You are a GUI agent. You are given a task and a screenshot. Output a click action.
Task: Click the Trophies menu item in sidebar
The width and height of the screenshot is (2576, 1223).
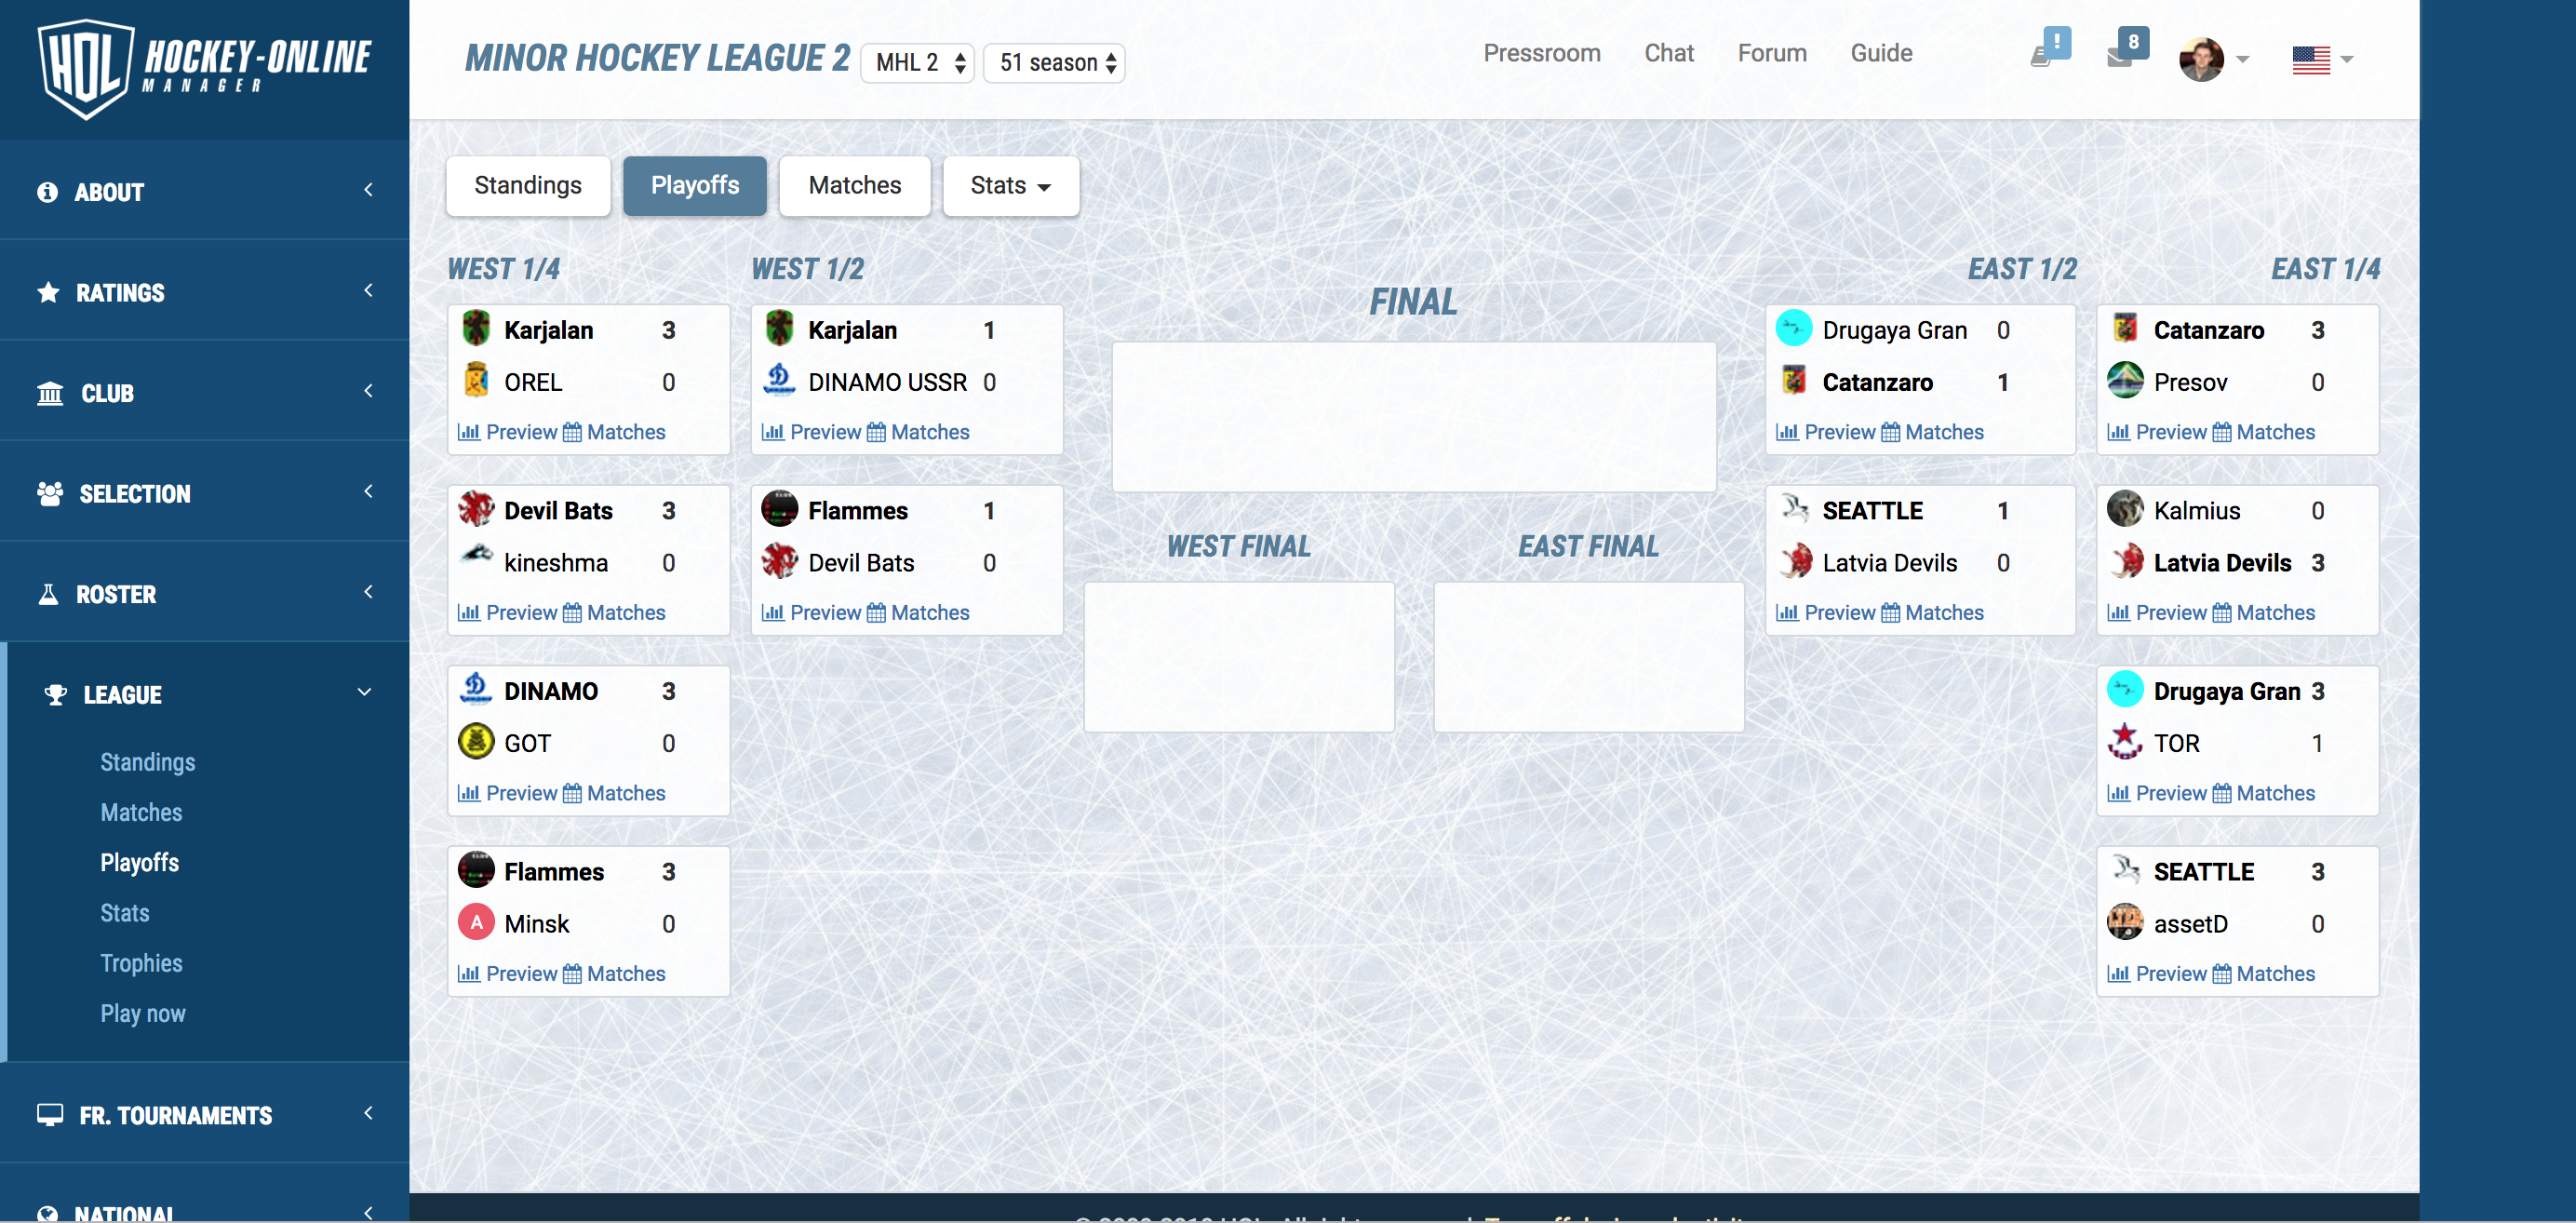[x=141, y=961]
